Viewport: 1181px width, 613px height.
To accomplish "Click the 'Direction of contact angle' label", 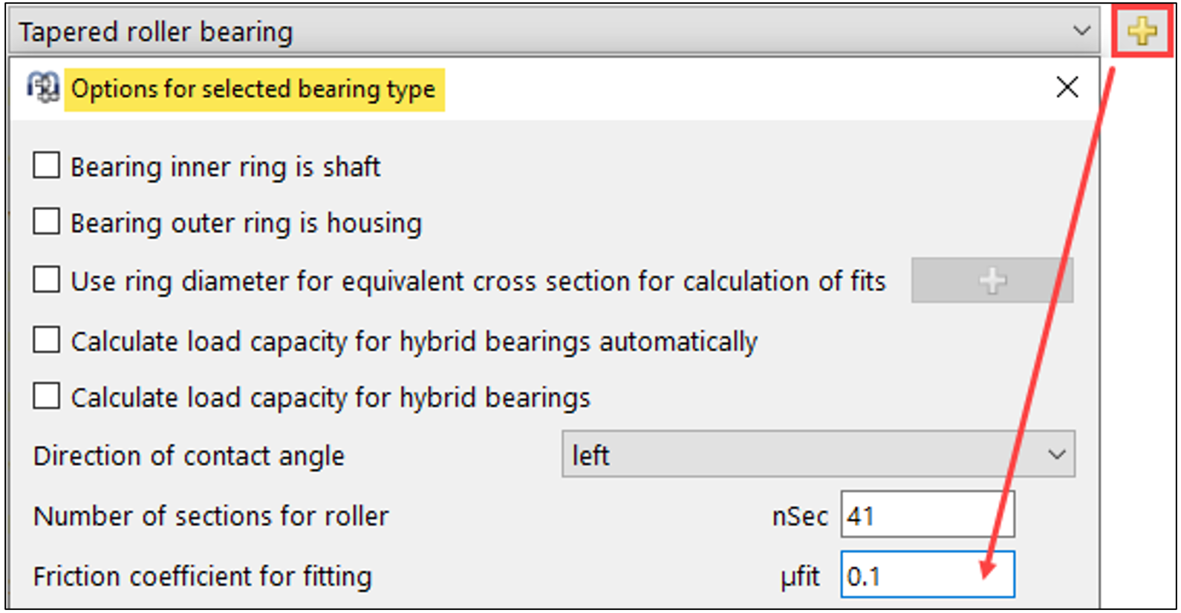I will [x=189, y=456].
